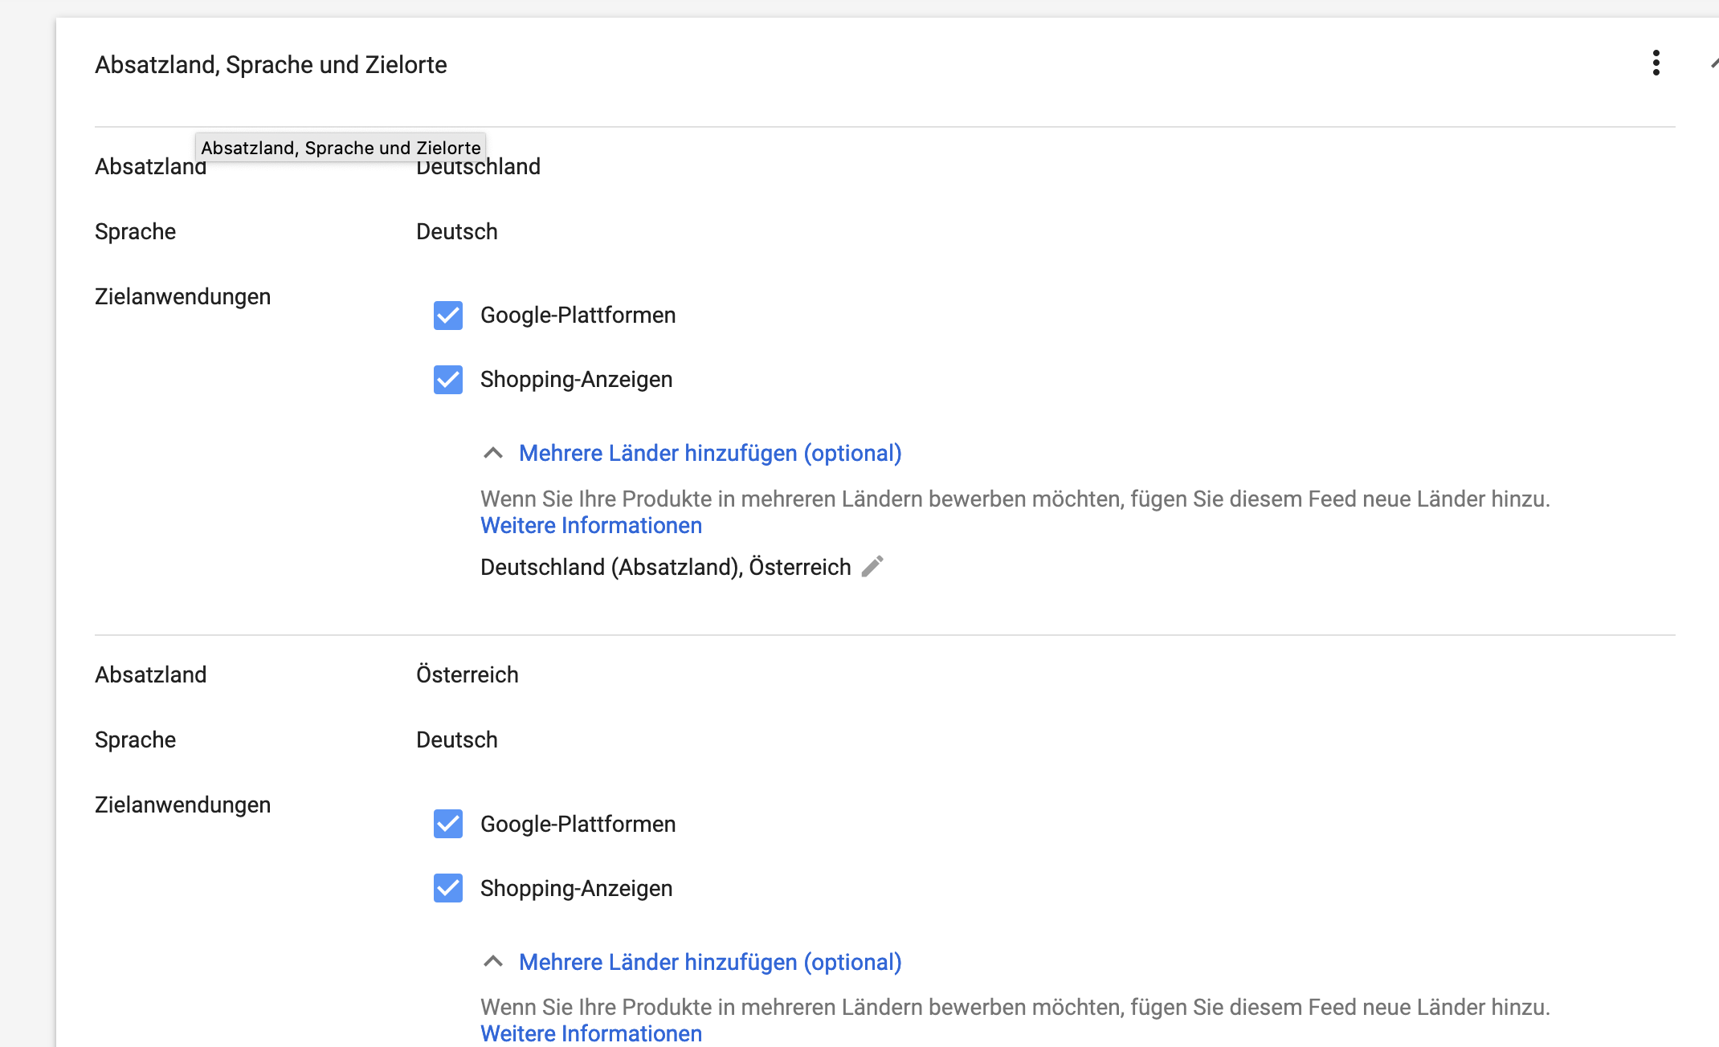Click the pencil icon to edit countries
This screenshot has width=1719, height=1047.
click(872, 567)
